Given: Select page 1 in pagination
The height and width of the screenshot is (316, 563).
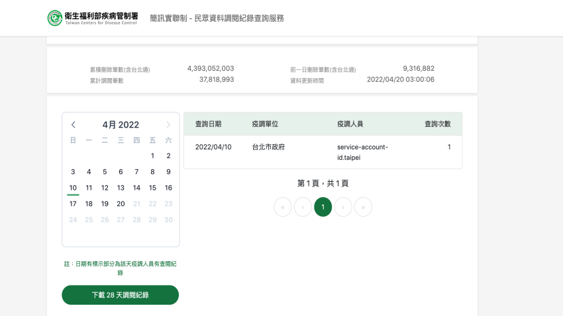Looking at the screenshot, I should (x=323, y=207).
